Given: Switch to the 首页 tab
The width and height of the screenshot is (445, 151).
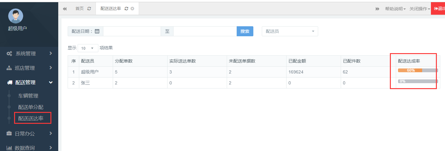Looking at the screenshot, I should 80,9.
